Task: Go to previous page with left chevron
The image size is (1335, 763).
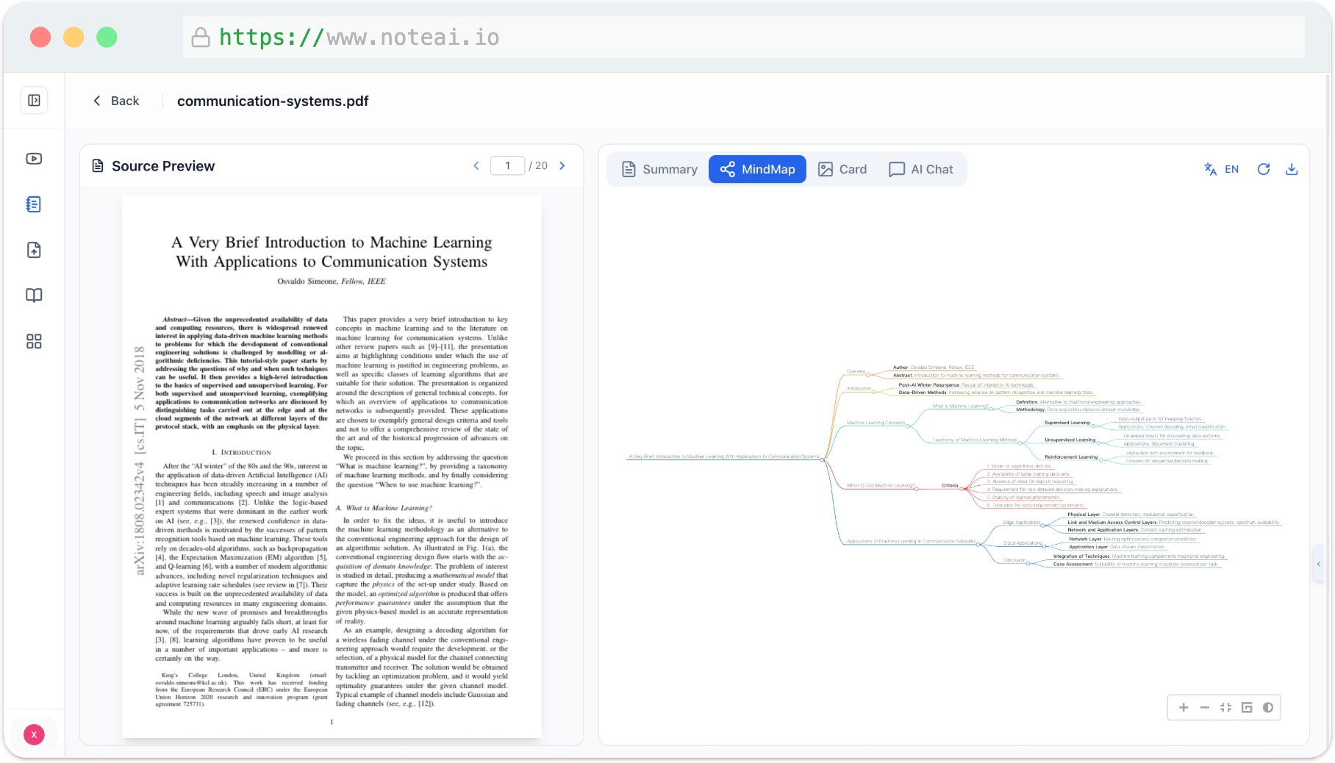Action: tap(476, 166)
